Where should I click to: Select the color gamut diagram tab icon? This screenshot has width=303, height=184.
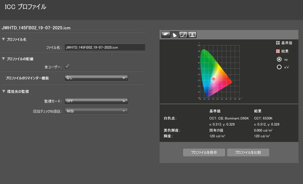click(x=175, y=35)
